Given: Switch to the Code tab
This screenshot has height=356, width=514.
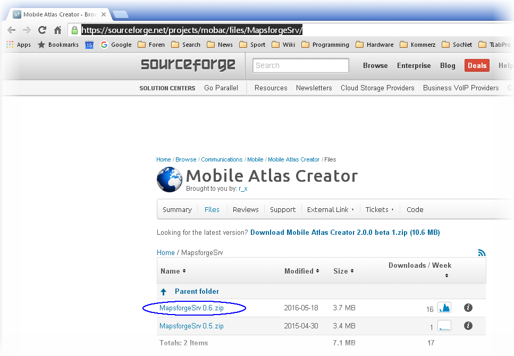Looking at the screenshot, I should pyautogui.click(x=415, y=210).
